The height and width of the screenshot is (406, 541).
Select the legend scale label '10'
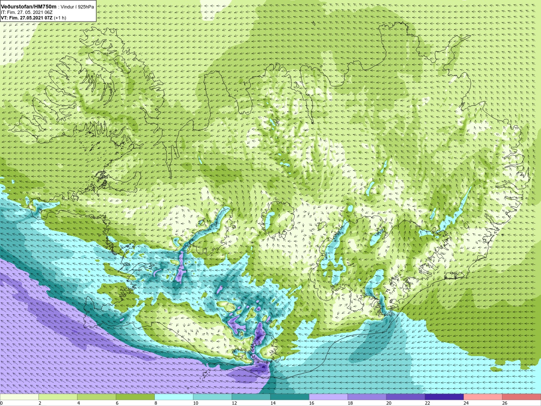tap(196, 403)
